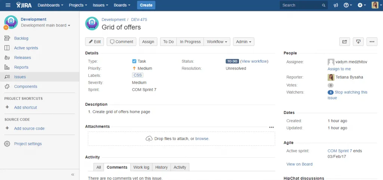Image resolution: width=383 pixels, height=180 pixels.
Task: Click the export issue icon button
Action: [x=358, y=42]
